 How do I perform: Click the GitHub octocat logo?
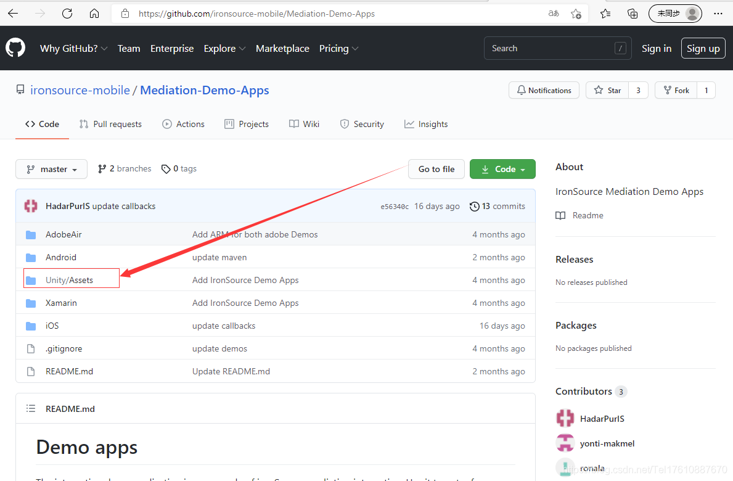[x=15, y=48]
